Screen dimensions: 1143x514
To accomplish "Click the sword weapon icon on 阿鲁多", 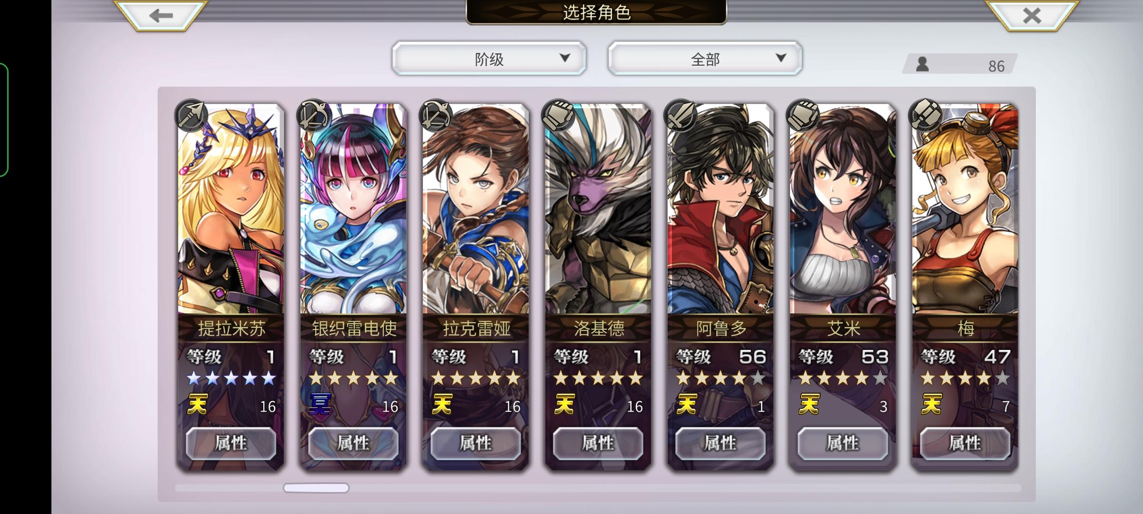I will pos(681,116).
